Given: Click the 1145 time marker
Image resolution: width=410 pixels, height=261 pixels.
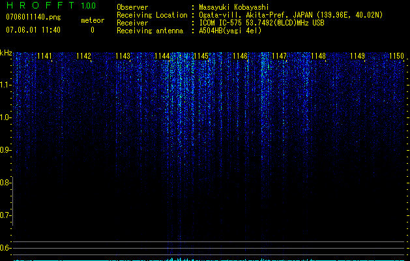Looking at the screenshot, I should tap(201, 56).
